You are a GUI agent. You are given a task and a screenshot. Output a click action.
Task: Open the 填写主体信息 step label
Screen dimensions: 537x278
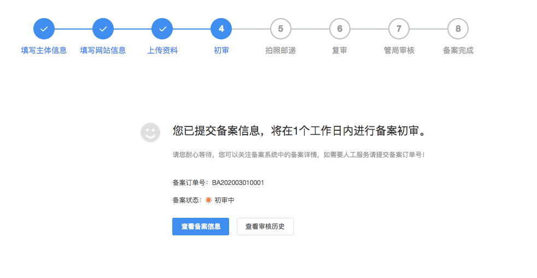coord(44,50)
